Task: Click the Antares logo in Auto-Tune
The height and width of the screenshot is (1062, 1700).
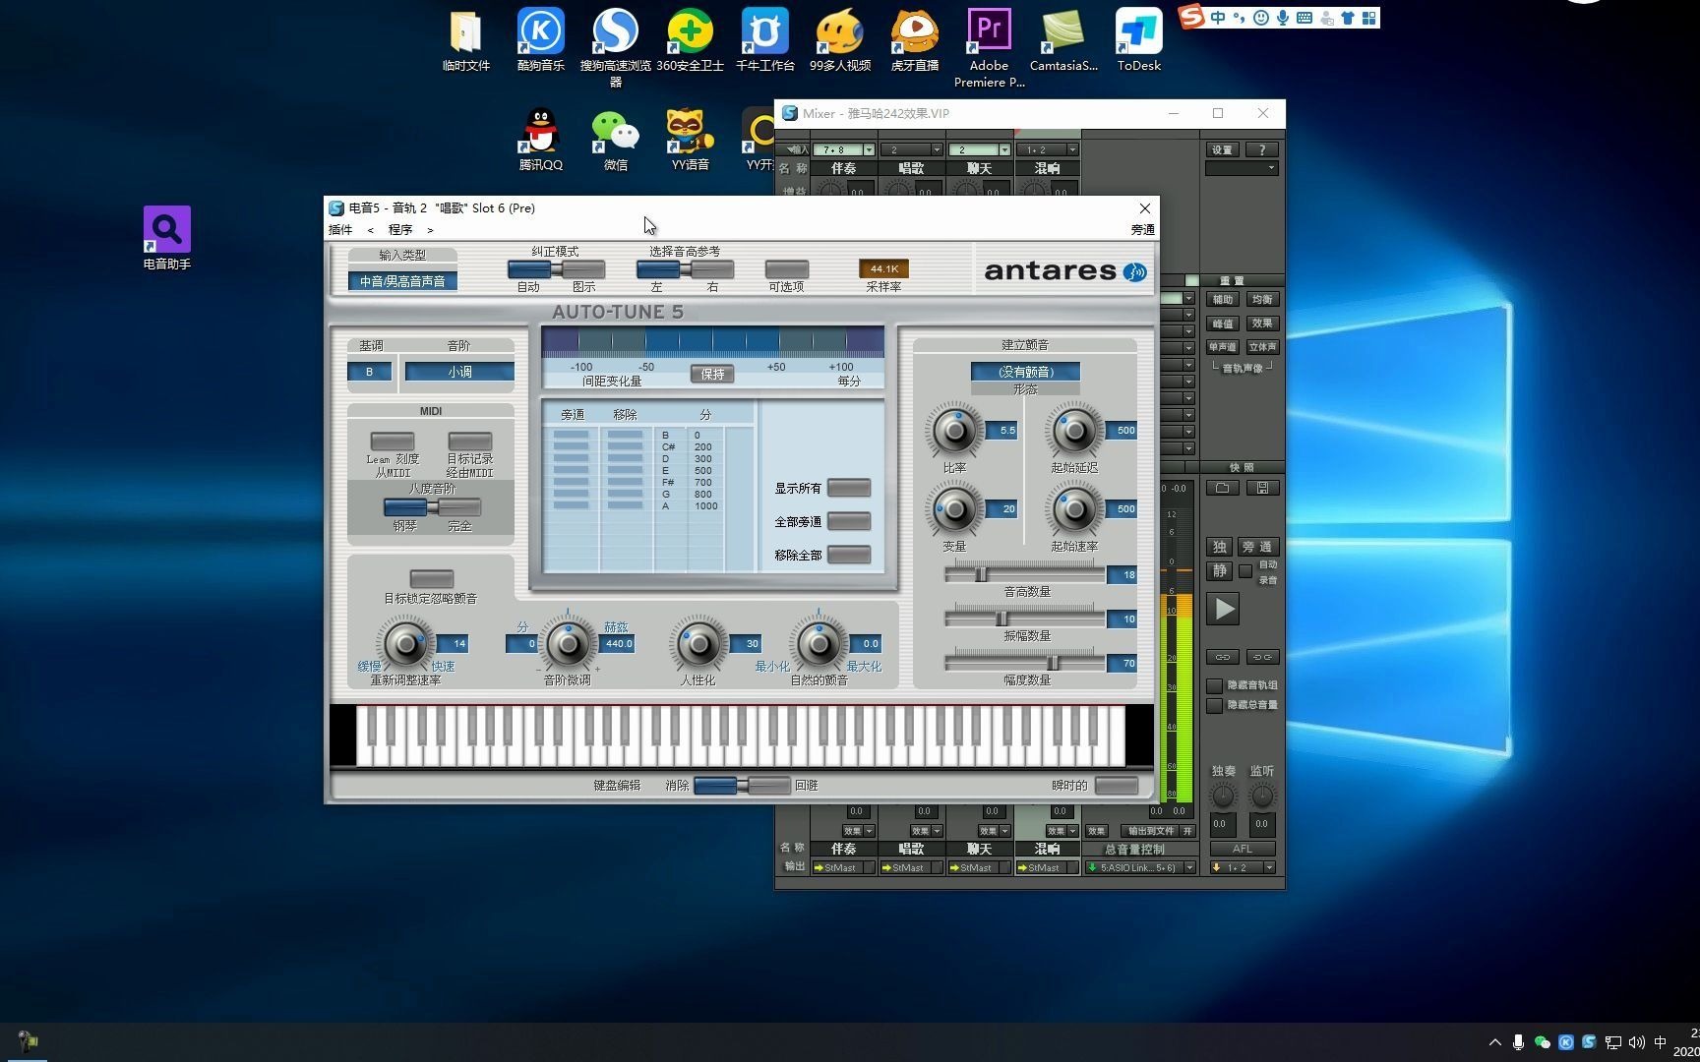Action: click(x=1065, y=271)
